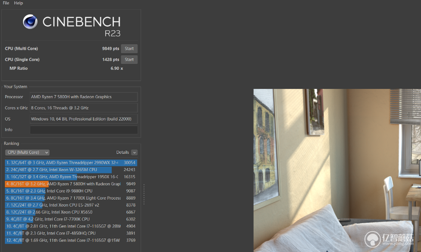421x252 pixels.
Task: Select the orange Ryzen 7 5800H row
Action: click(x=71, y=184)
